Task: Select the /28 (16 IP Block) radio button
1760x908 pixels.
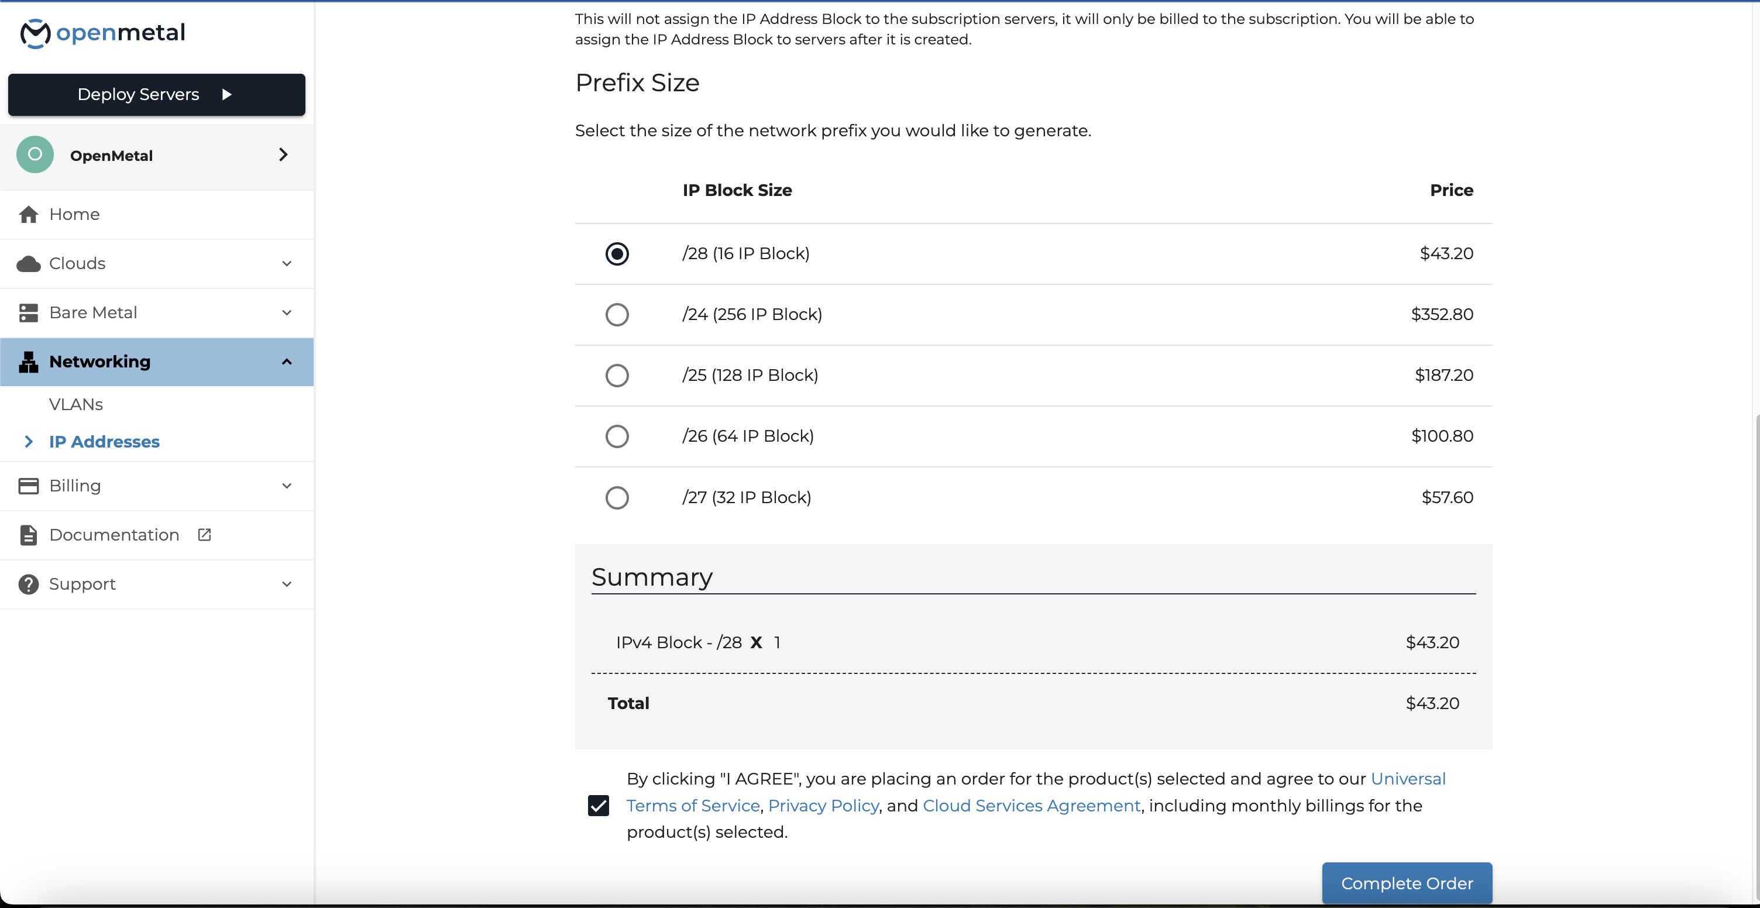Action: pyautogui.click(x=617, y=253)
